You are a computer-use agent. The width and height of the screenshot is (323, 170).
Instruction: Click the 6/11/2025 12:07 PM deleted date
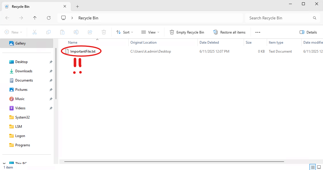[x=214, y=51]
